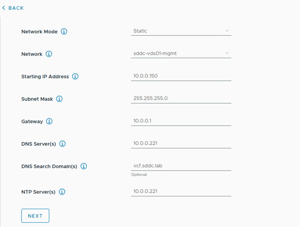The image size is (300, 227).
Task: Click into the Gateway field with 10.0.0.1
Action: pos(181,121)
